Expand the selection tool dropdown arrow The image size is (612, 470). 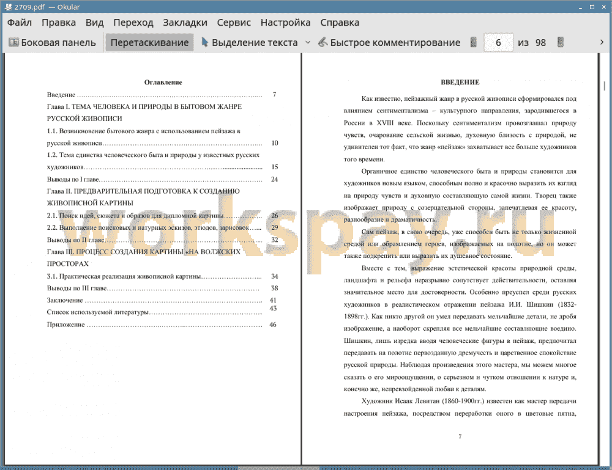click(308, 43)
